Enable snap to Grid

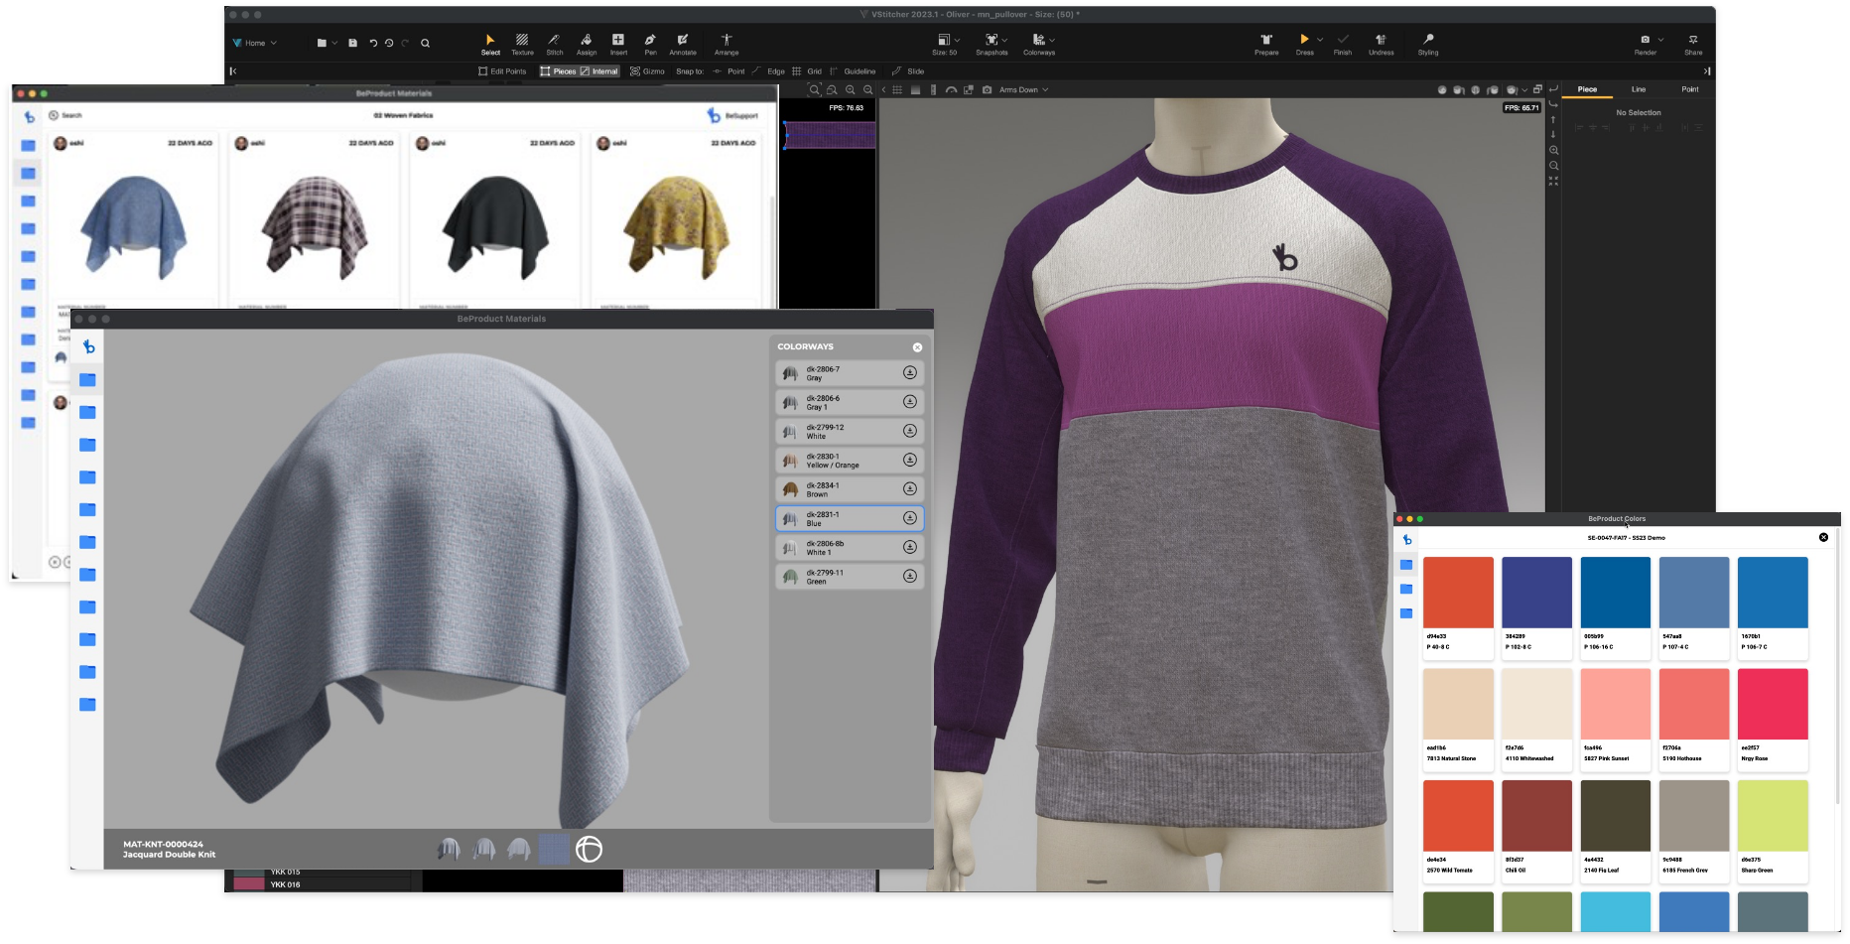point(806,71)
